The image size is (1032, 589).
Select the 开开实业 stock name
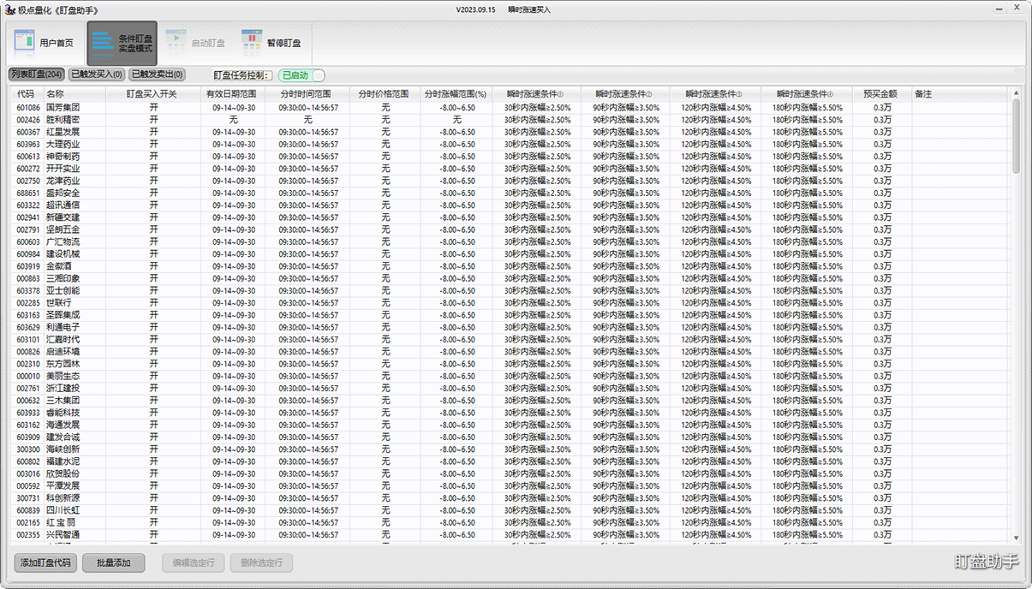tap(63, 169)
